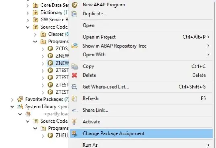Screen dimensions: 216x148
Task: Click the Share Link icon
Action: coord(75,110)
